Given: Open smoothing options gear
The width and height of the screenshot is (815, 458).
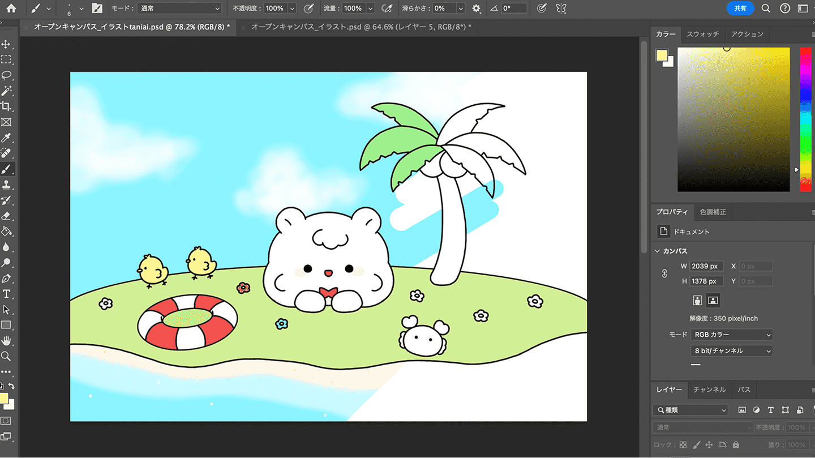Looking at the screenshot, I should coord(477,8).
